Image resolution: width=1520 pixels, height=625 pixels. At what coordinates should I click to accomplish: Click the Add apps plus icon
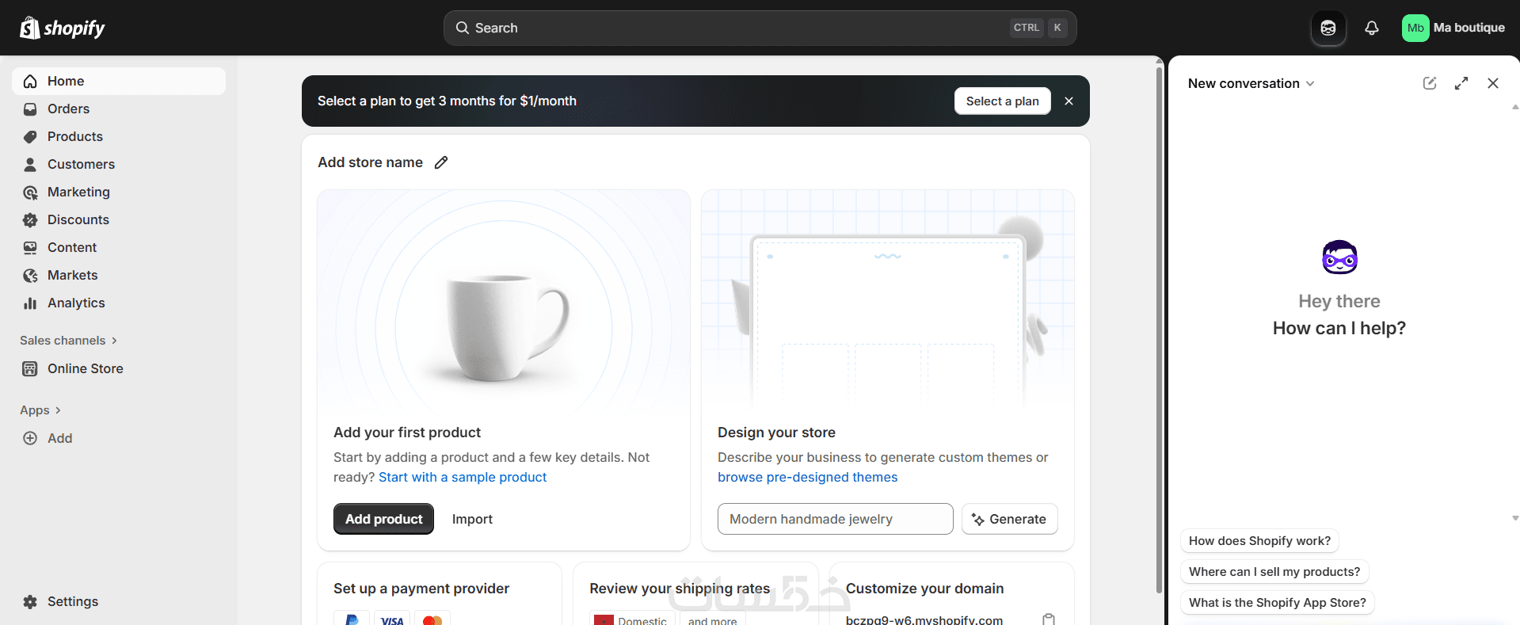pos(31,438)
